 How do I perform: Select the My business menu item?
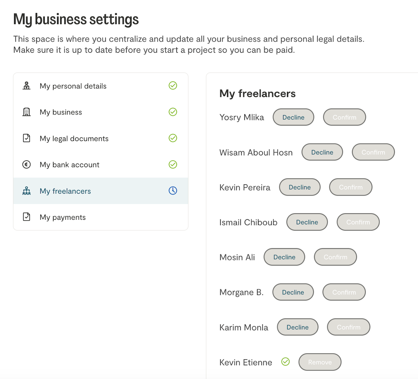pyautogui.click(x=61, y=112)
